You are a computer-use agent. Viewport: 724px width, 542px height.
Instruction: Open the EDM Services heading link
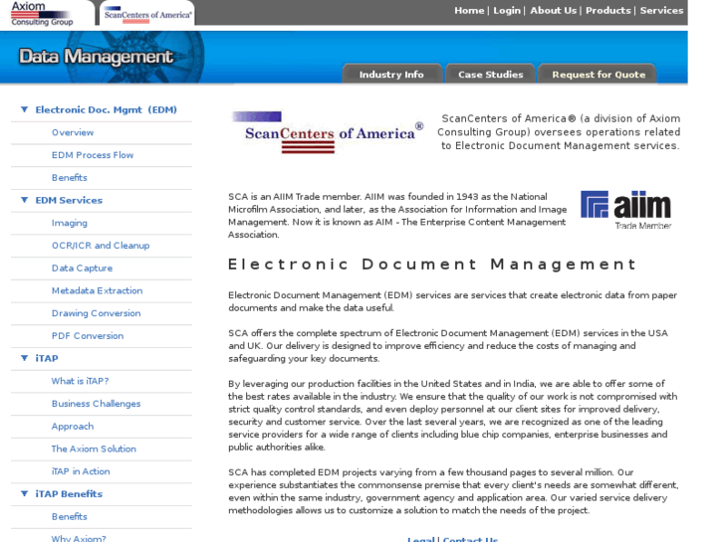click(69, 200)
